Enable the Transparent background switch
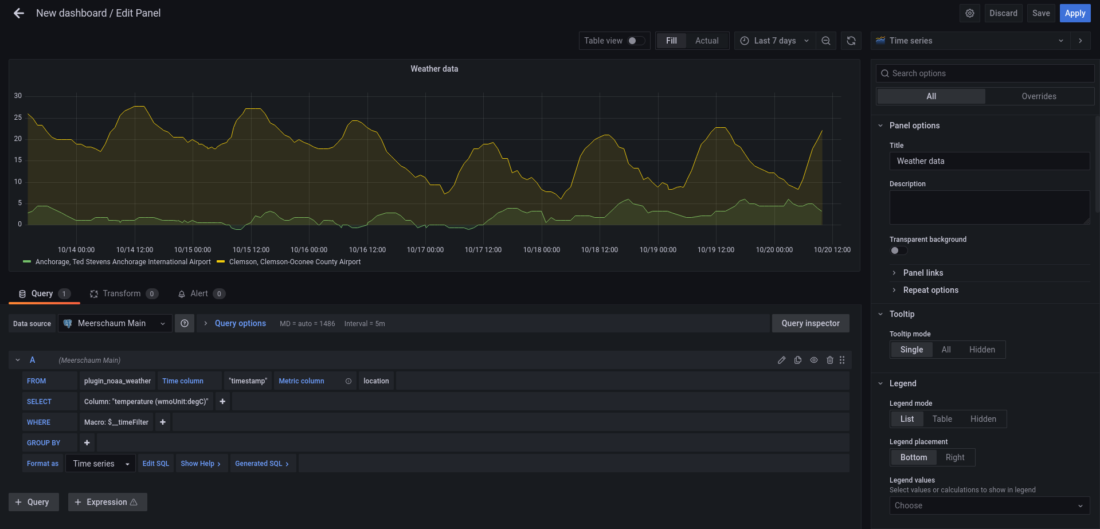The height and width of the screenshot is (529, 1100). (x=898, y=250)
